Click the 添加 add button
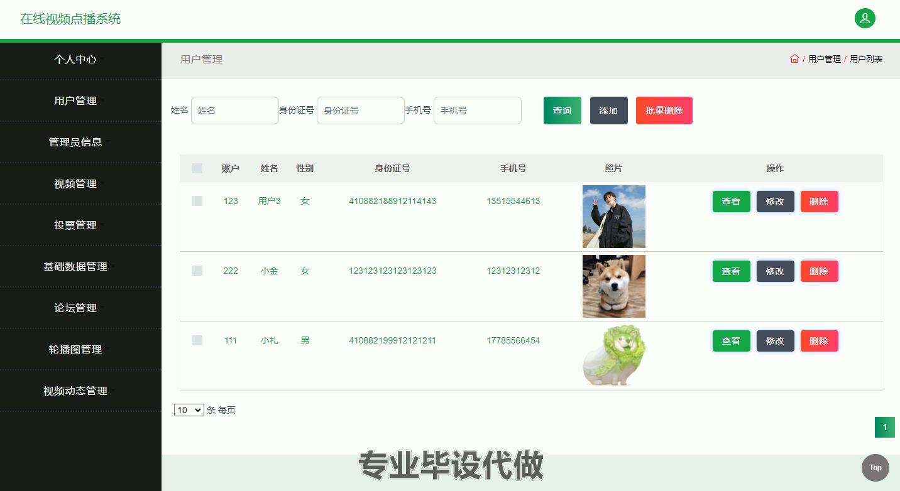Viewport: 900px width, 491px height. point(609,111)
